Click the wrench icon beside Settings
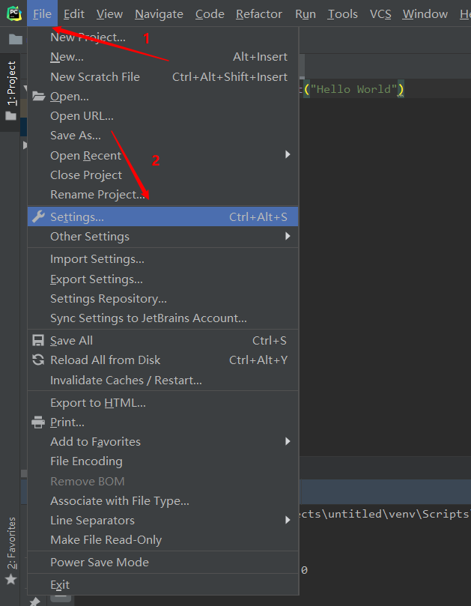Image resolution: width=471 pixels, height=606 pixels. pyautogui.click(x=38, y=216)
